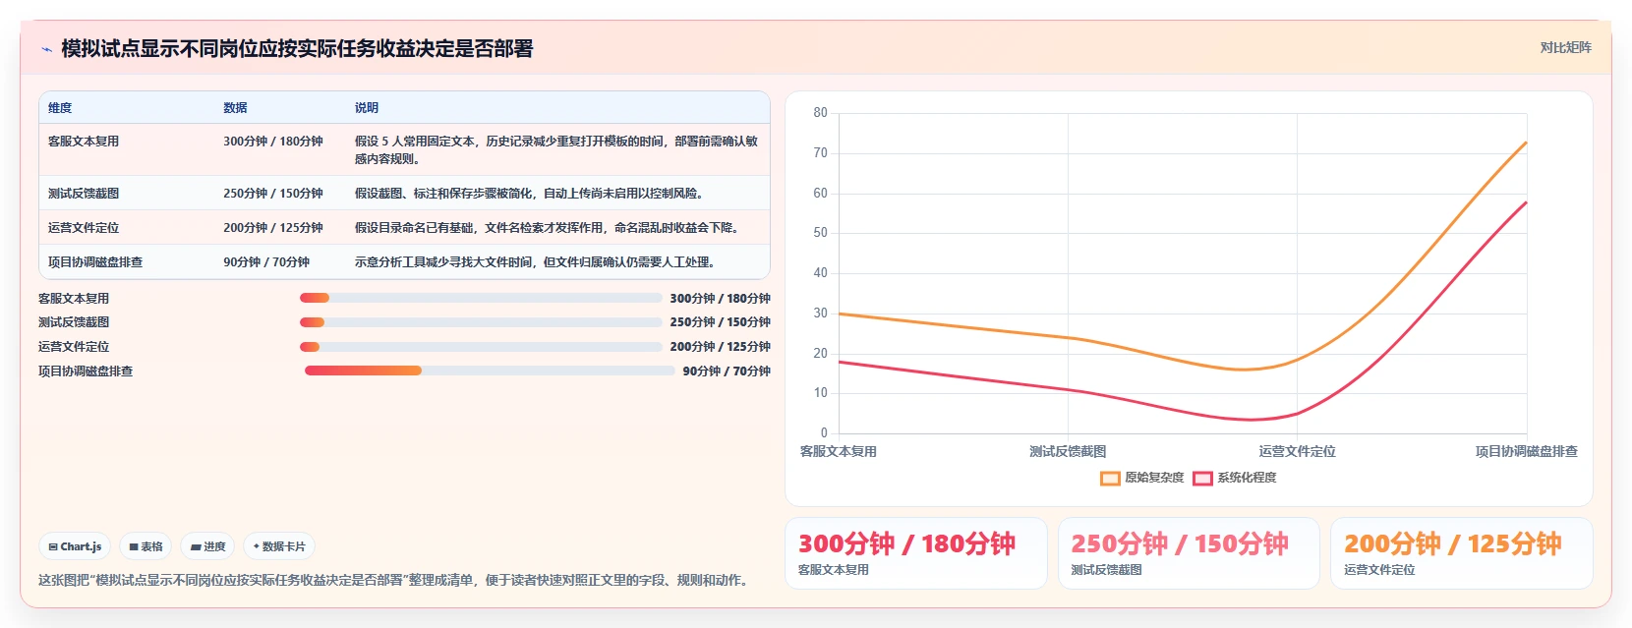Click the description starting 假设截图、标注和保存步骤
Screen dimensions: 1632x628
[x=531, y=194]
